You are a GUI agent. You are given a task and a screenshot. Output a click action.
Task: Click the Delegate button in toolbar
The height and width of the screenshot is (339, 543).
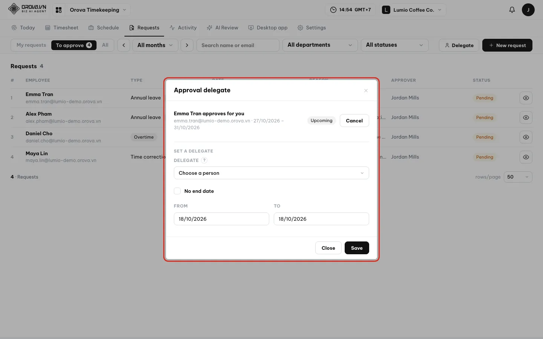[459, 45]
